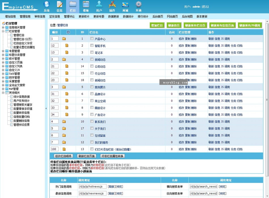The height and width of the screenshot is (198, 269).
Task: Tick the checkbox beside 联系我们
Action: pos(92,121)
